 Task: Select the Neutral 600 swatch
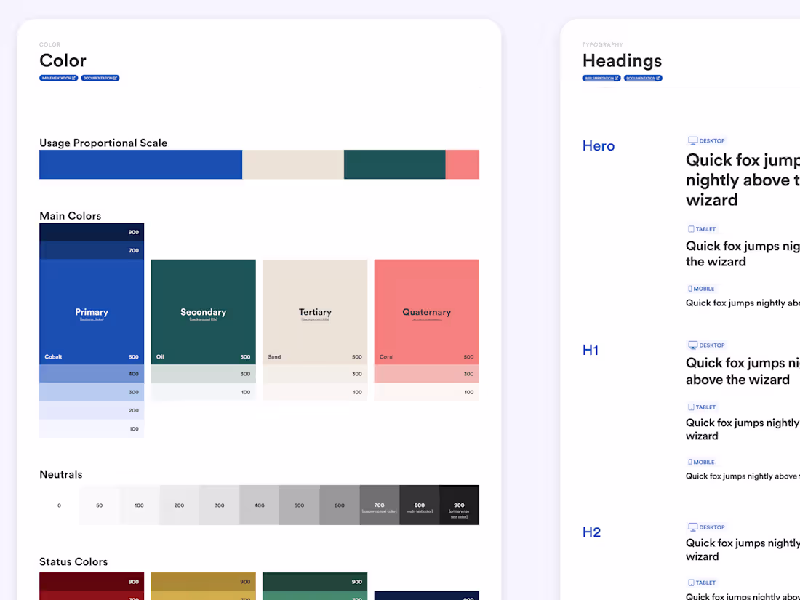coord(340,505)
